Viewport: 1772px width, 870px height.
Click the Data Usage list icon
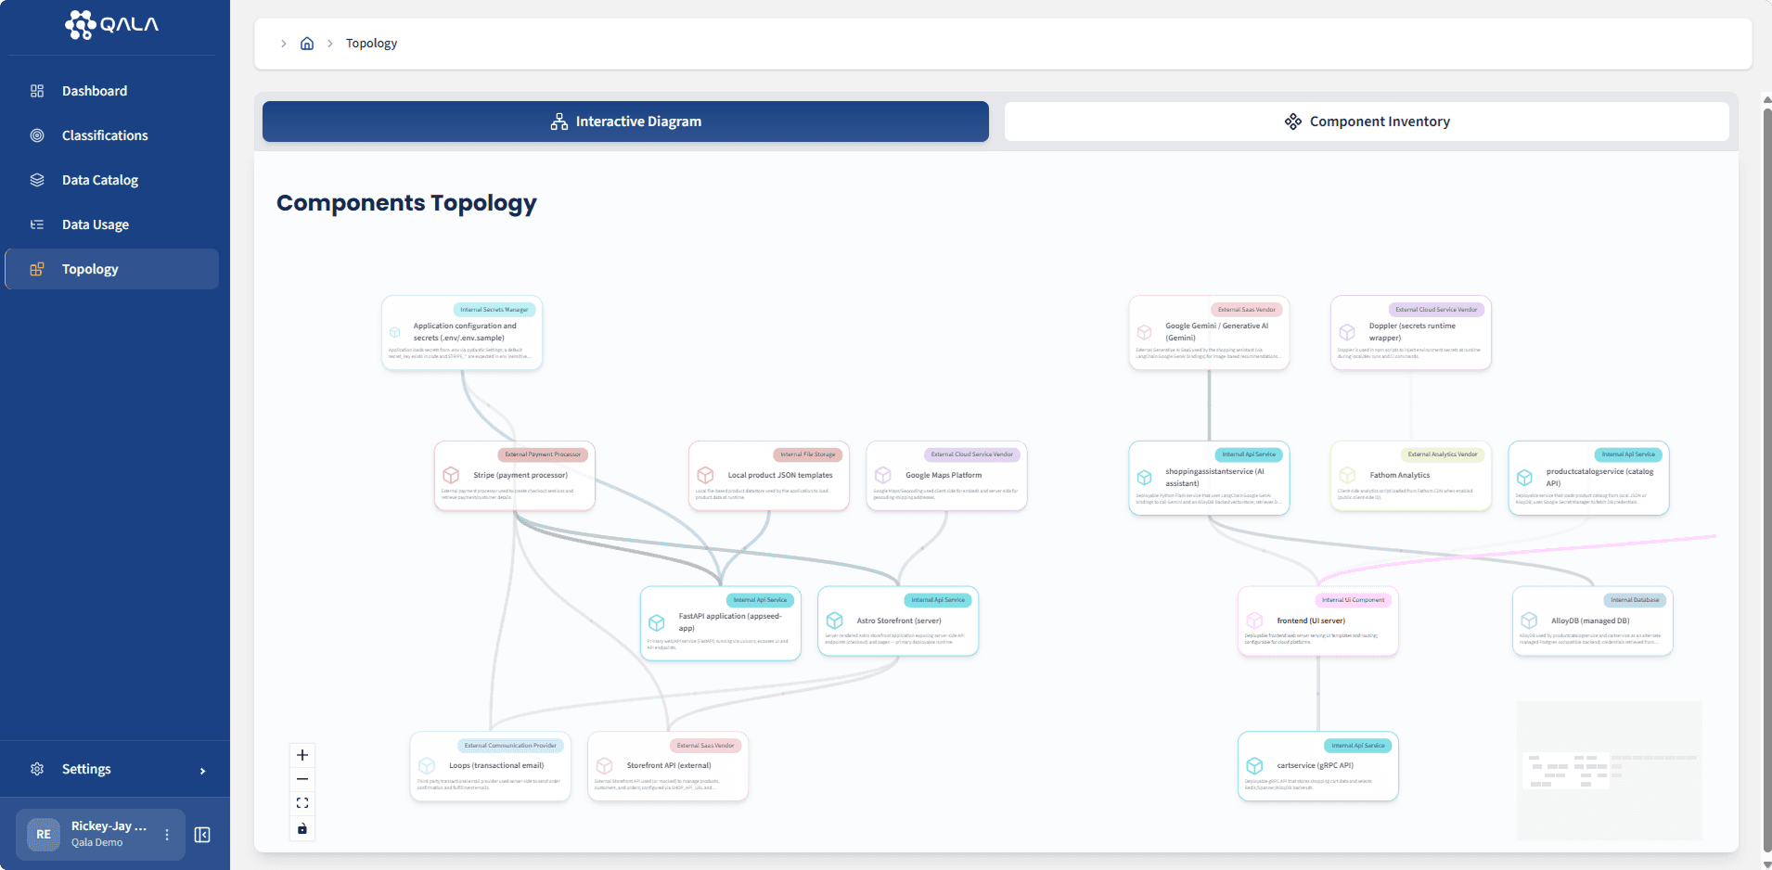(x=37, y=224)
